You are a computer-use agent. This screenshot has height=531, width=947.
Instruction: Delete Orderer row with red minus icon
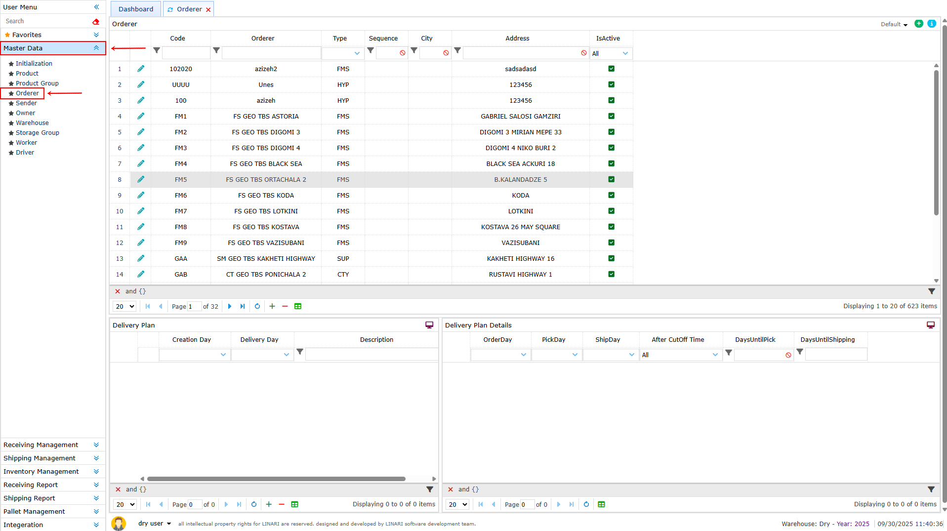(x=285, y=306)
